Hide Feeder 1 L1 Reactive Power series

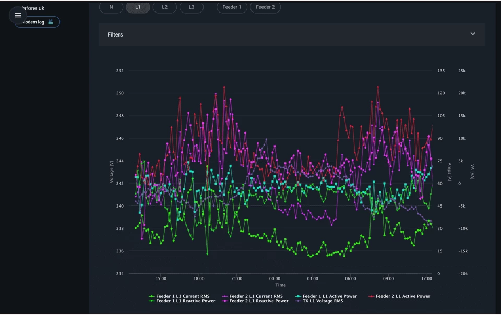(185, 301)
